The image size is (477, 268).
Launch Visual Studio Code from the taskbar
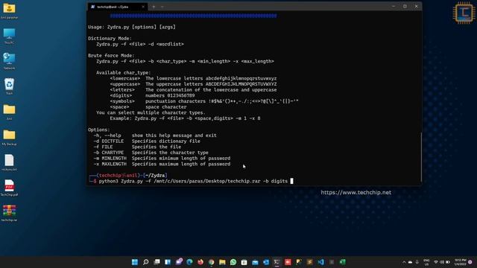[320, 262]
